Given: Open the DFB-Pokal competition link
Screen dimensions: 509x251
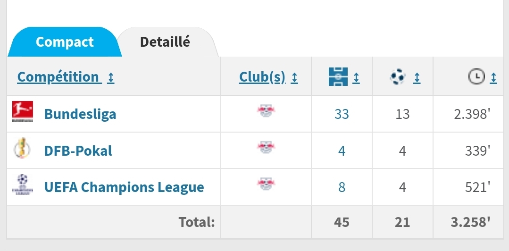Looking at the screenshot, I should [78, 151].
